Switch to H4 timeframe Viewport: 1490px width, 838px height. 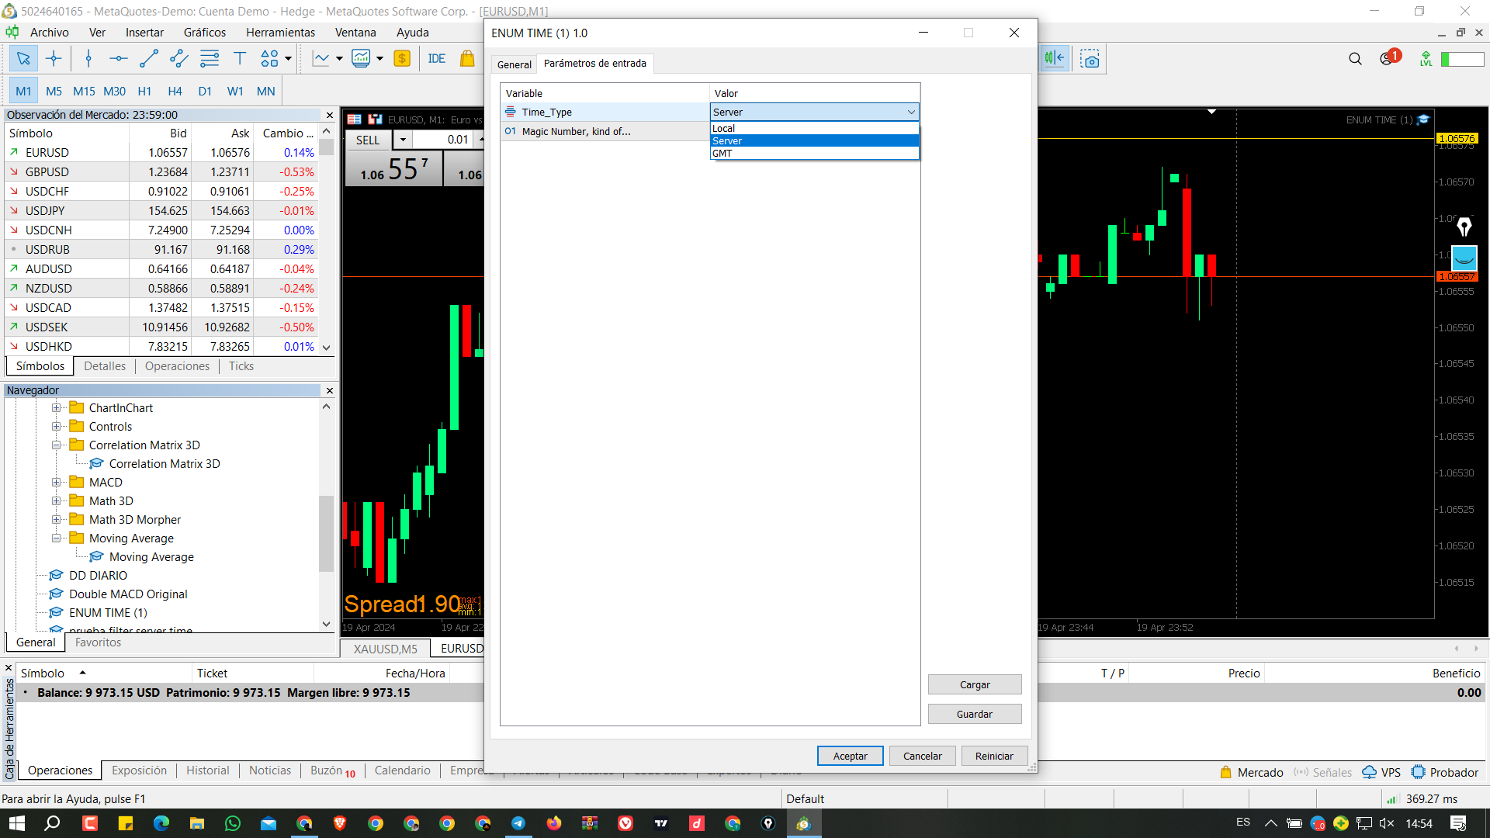point(175,91)
